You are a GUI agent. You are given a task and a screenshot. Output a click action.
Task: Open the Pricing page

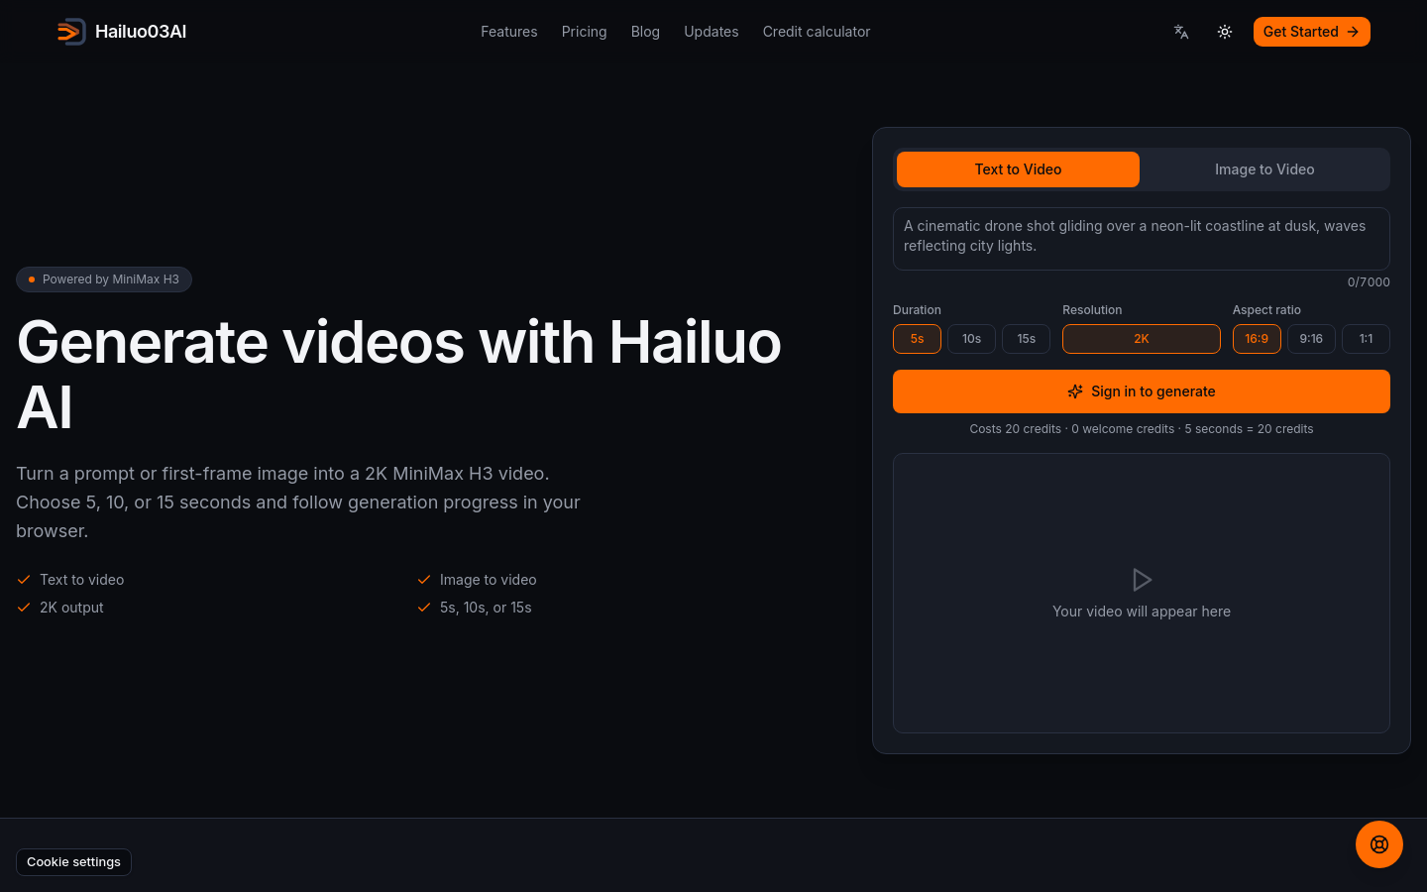click(x=584, y=32)
